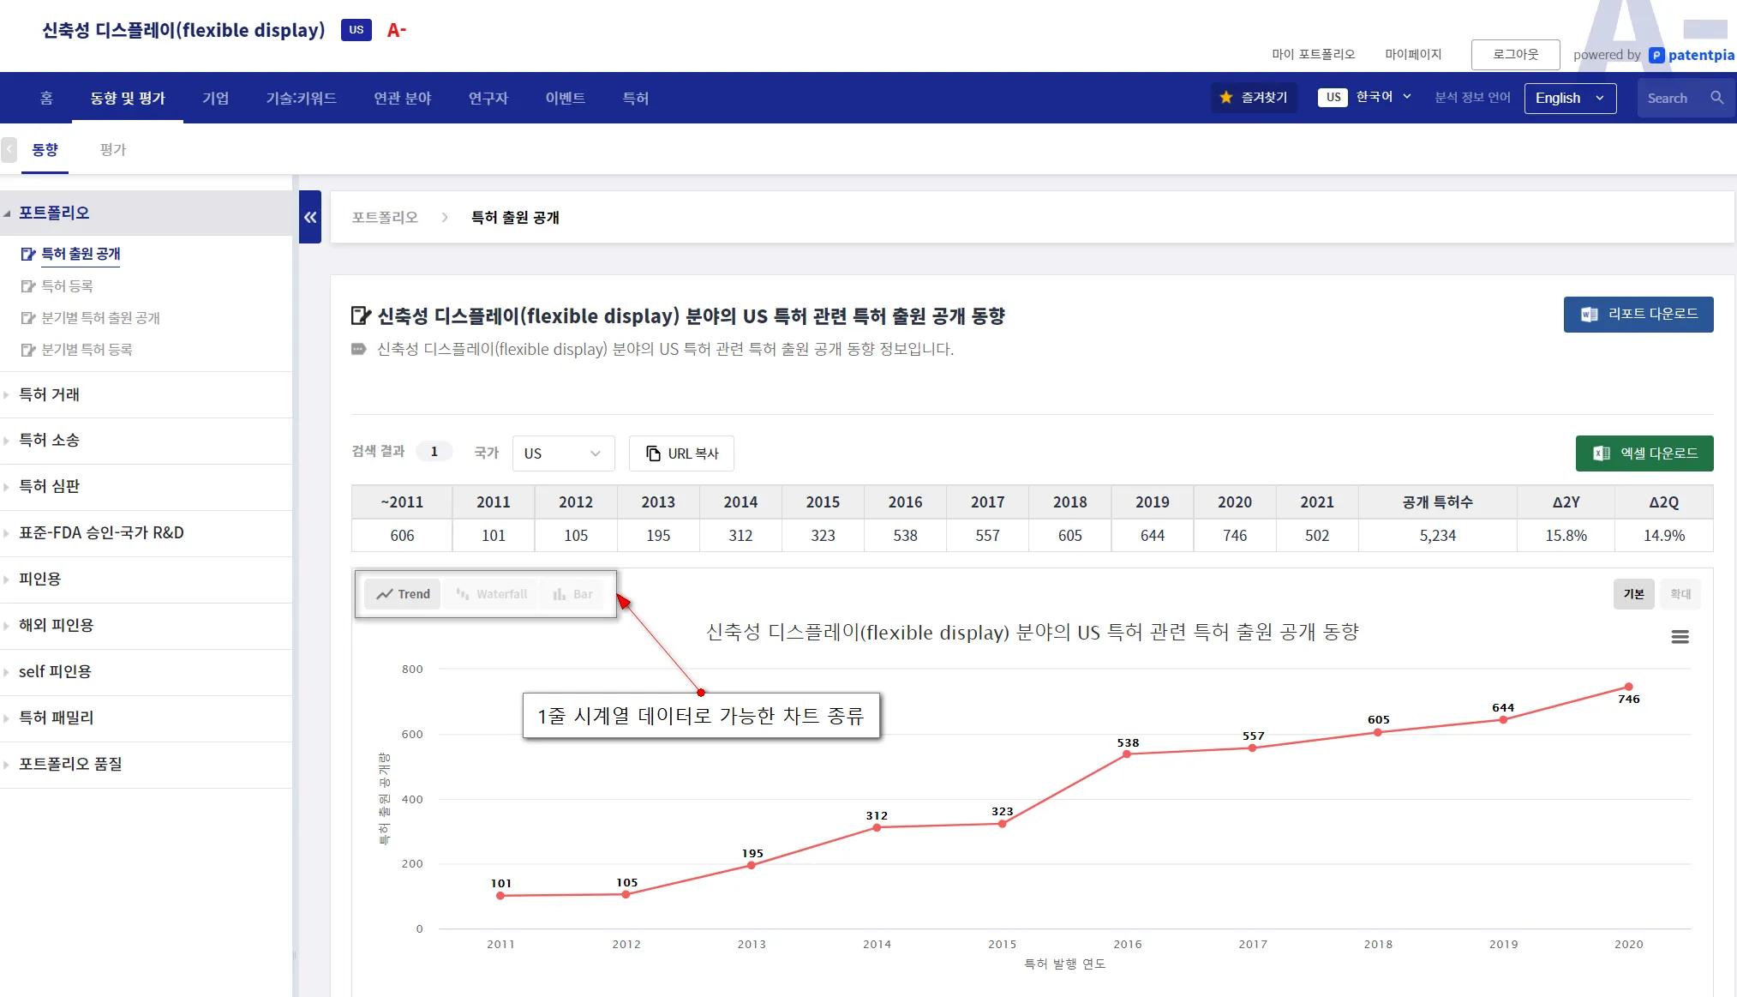Click the URL 복사 button

[x=681, y=453]
